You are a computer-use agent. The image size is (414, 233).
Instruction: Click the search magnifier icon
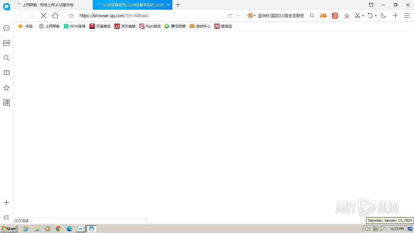point(312,16)
